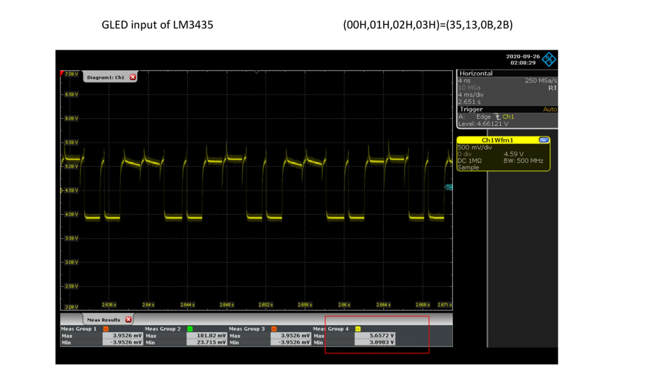Click the Rohde & Schwarz logo icon
The image size is (654, 368).
pyautogui.click(x=549, y=60)
